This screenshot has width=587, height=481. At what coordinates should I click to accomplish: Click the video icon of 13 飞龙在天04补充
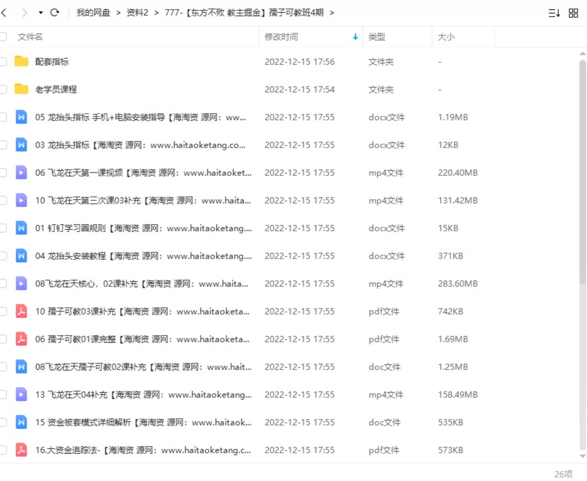[x=21, y=394]
